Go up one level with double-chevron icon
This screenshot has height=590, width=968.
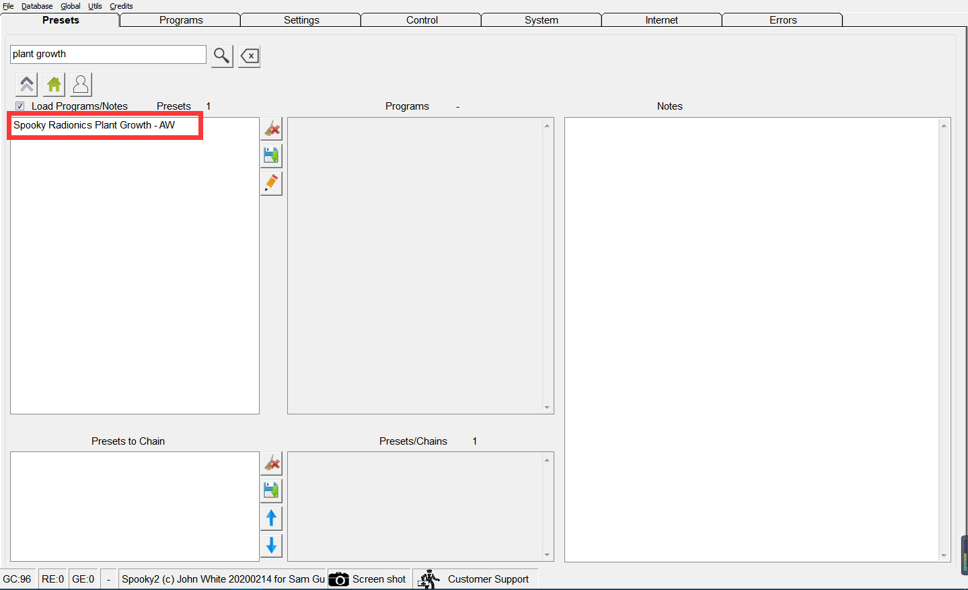pos(27,85)
